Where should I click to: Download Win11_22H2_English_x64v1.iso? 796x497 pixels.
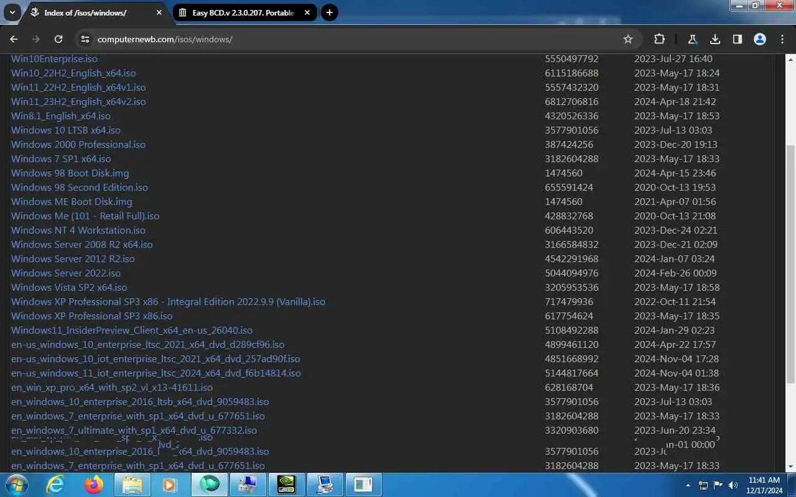pyautogui.click(x=78, y=88)
